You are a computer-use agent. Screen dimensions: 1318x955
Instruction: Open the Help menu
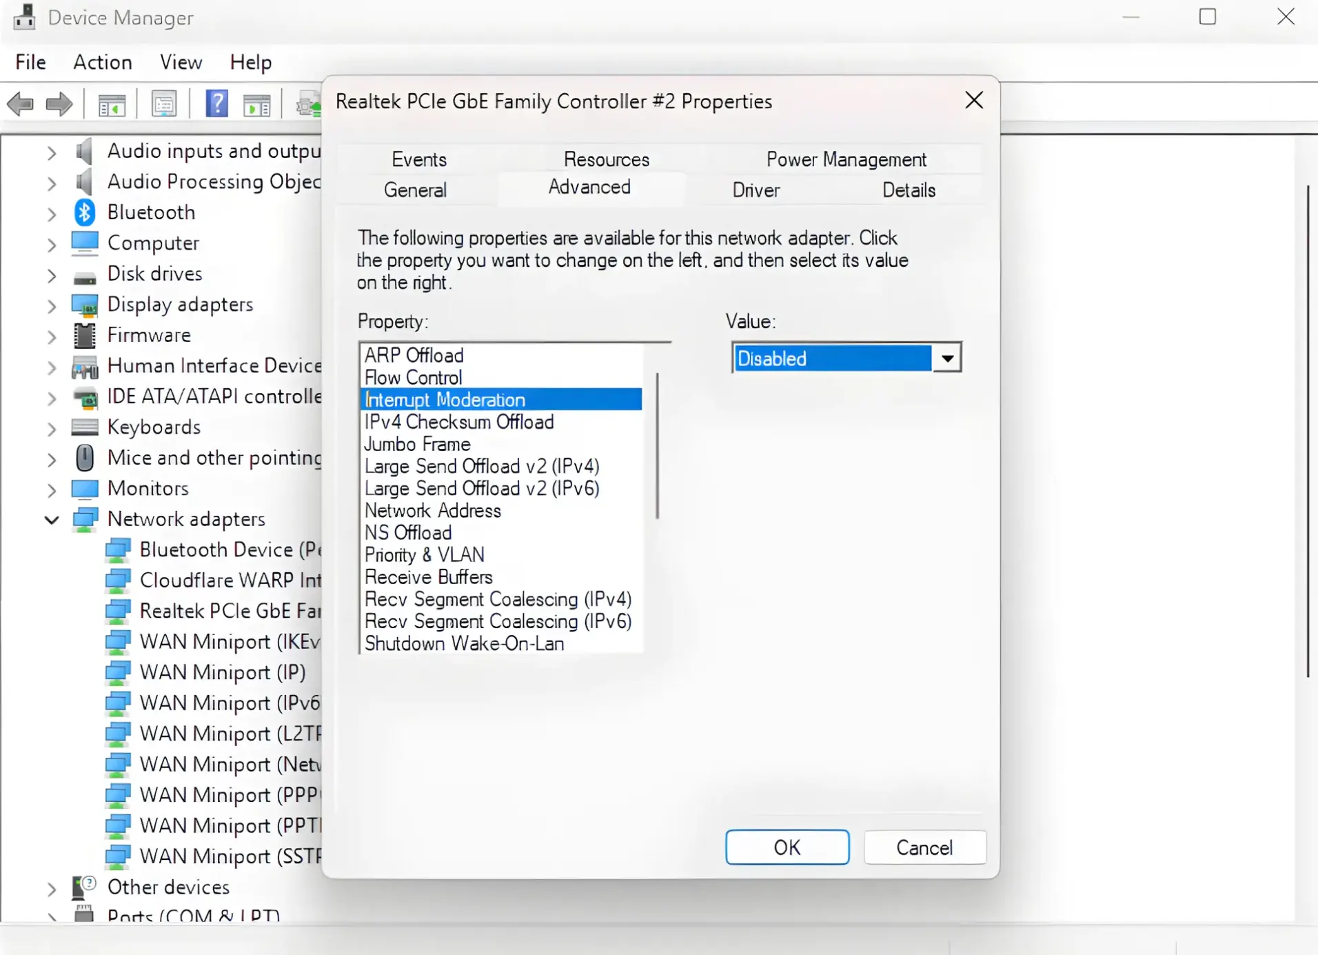coord(251,62)
